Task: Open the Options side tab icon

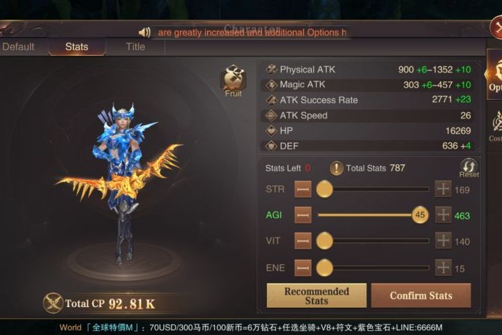Action: [x=494, y=75]
